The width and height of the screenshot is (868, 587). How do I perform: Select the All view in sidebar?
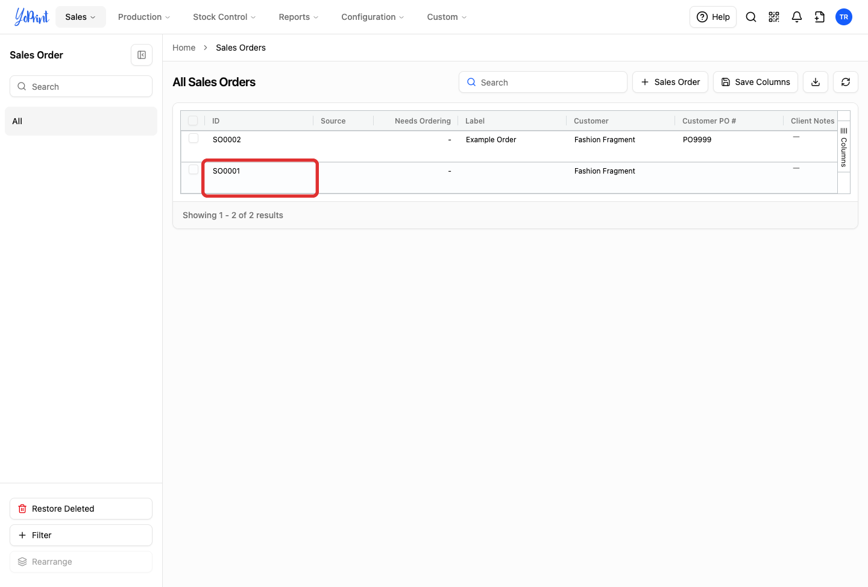pyautogui.click(x=81, y=121)
